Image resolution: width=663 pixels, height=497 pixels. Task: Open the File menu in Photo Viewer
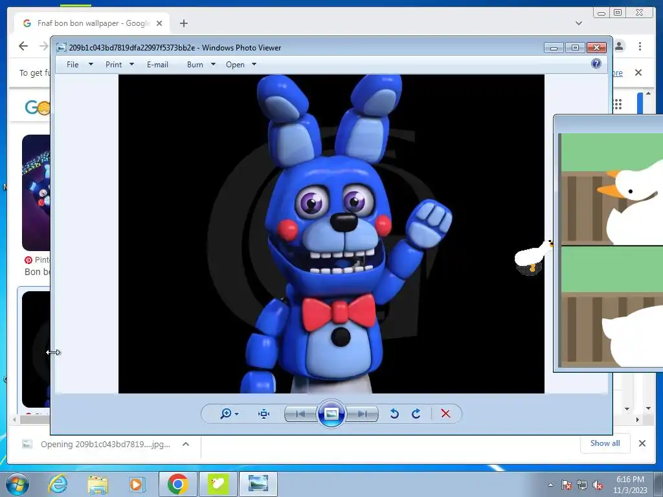point(73,65)
